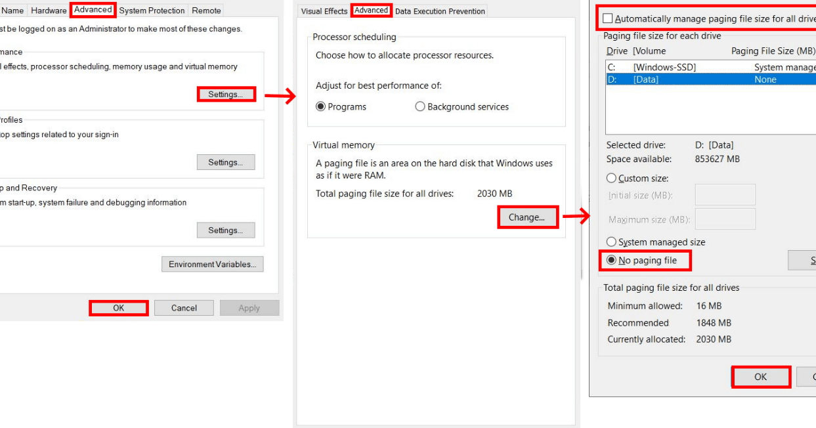Click the Advanced tab beside Visual Effects
This screenshot has width=816, height=428.
(371, 11)
